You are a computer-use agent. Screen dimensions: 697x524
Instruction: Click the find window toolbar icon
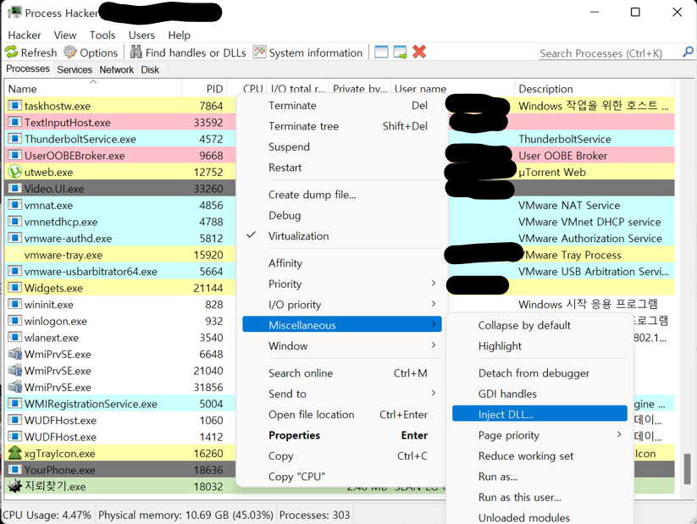[x=381, y=52]
